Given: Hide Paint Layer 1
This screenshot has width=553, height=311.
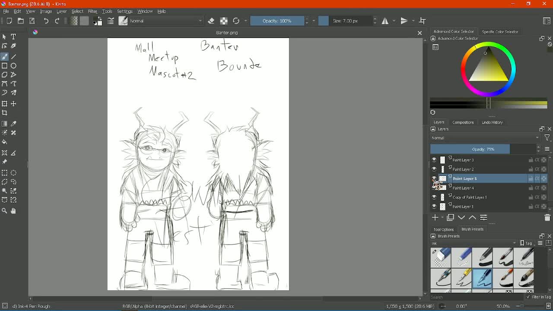Looking at the screenshot, I should click(x=434, y=206).
